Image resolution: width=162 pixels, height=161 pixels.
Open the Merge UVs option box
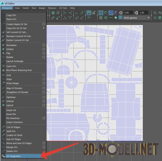pos(44,147)
